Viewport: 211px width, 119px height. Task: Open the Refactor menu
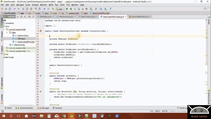click(44, 5)
